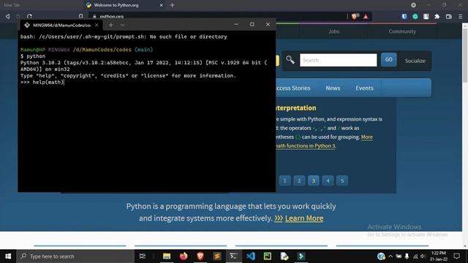Image resolution: width=468 pixels, height=263 pixels.
Task: Open the News nav item
Action: (333, 88)
